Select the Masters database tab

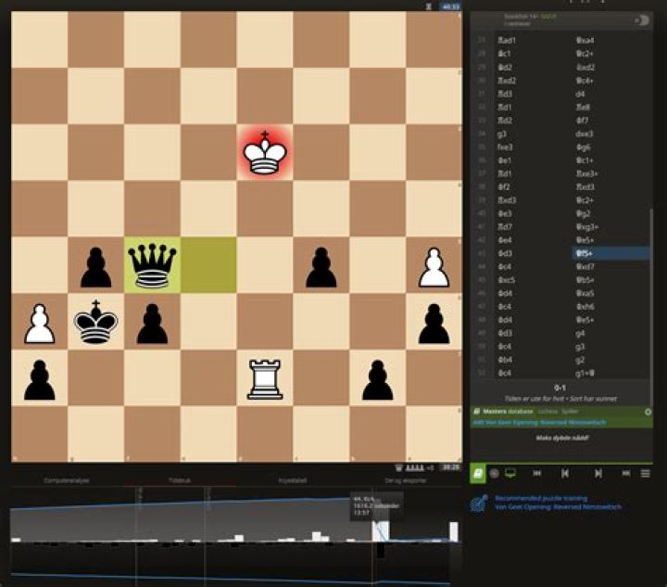tap(508, 411)
